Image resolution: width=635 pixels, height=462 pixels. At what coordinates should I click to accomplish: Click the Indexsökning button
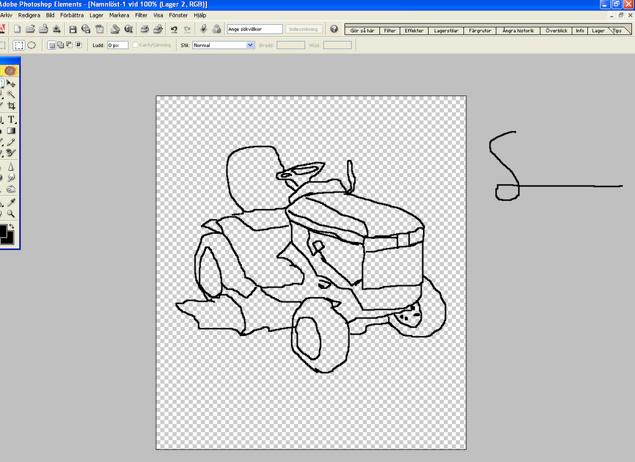[304, 29]
